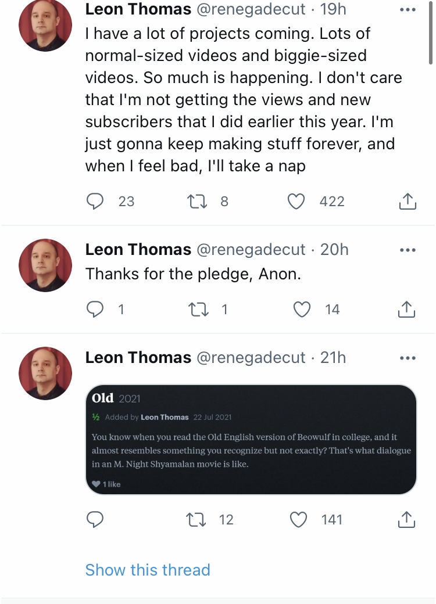Click the 'Show this thread' link
Viewport: 436px width, 604px height.
pyautogui.click(x=148, y=570)
